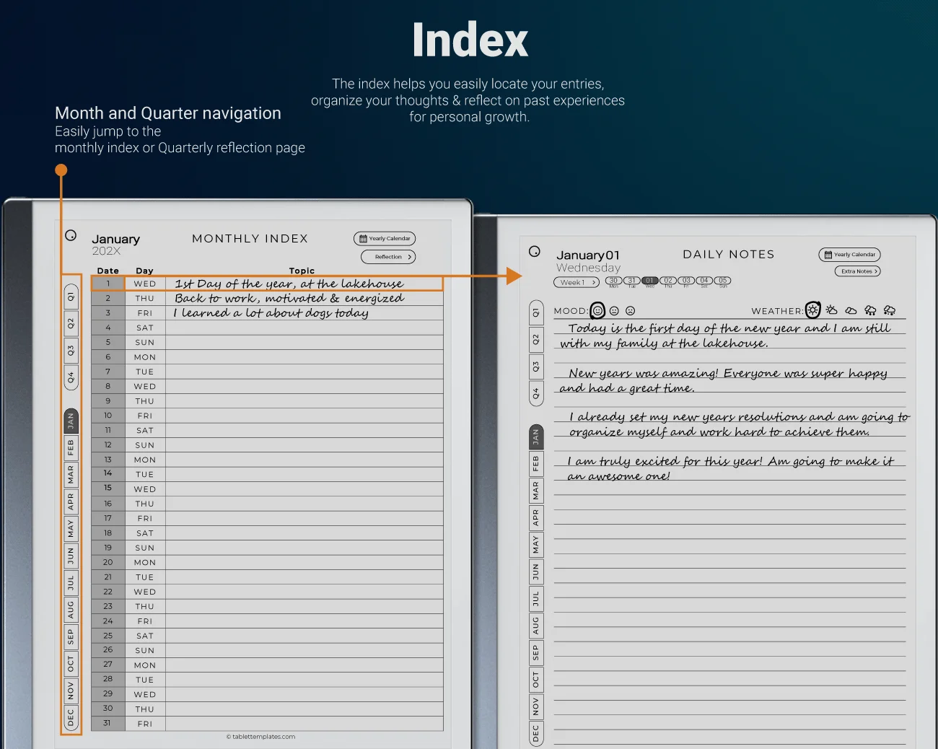
Task: Choose the partly cloudy weather icon
Action: (832, 310)
